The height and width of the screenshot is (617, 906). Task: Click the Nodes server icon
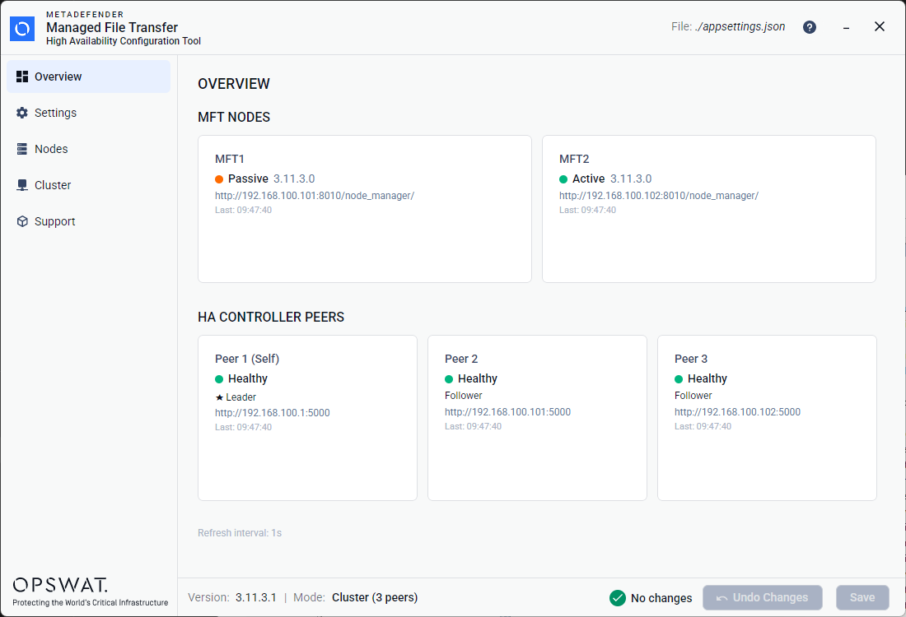pyautogui.click(x=22, y=149)
